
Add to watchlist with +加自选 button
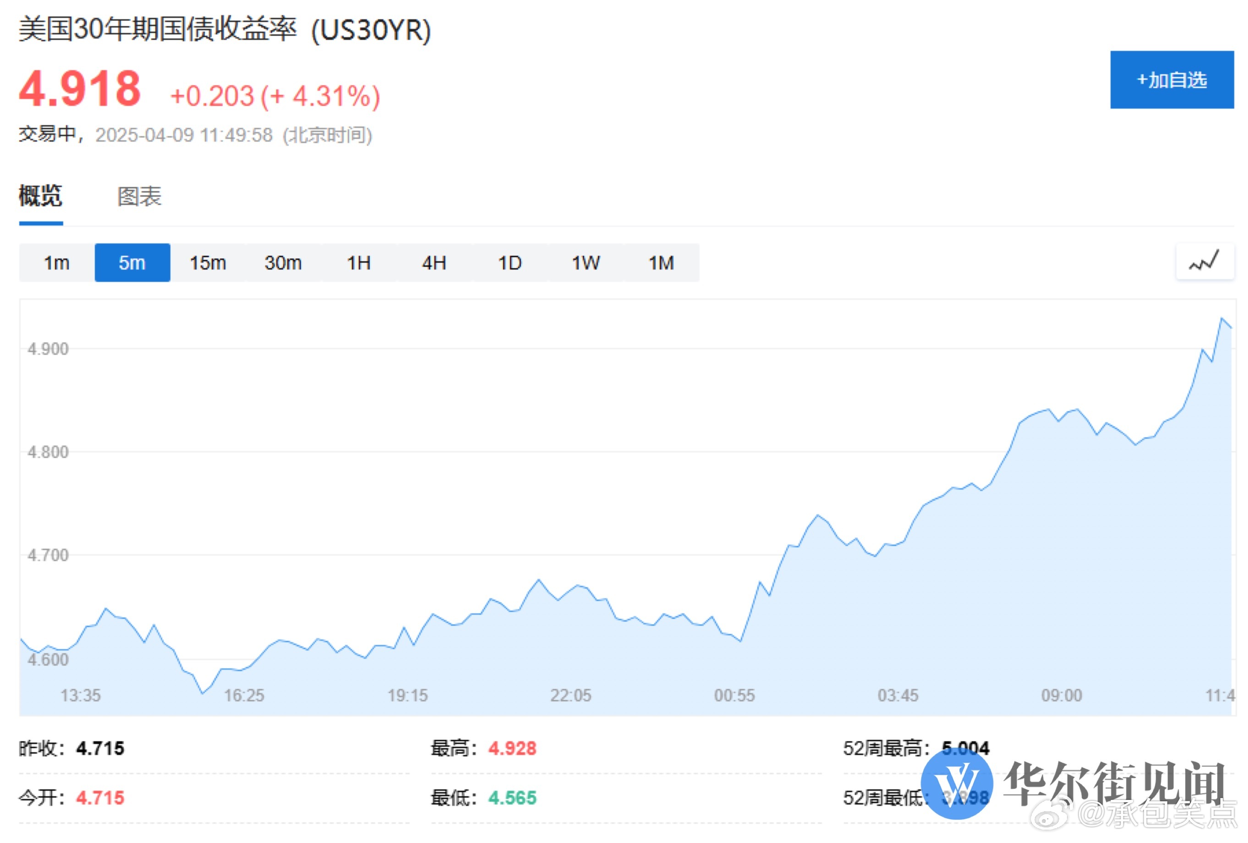point(1172,79)
